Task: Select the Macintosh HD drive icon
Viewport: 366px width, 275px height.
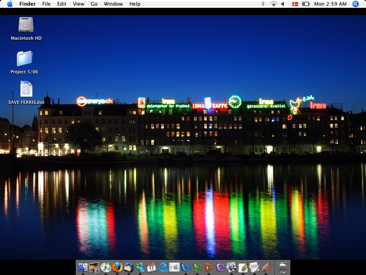Action: (26, 25)
